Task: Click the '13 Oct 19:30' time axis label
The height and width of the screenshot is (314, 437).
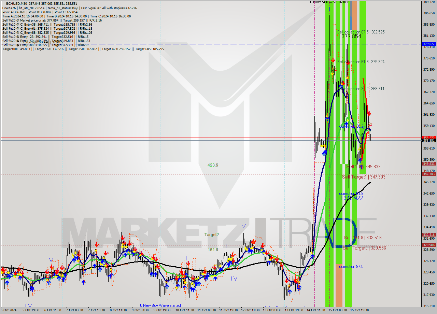Action: click(x=294, y=310)
